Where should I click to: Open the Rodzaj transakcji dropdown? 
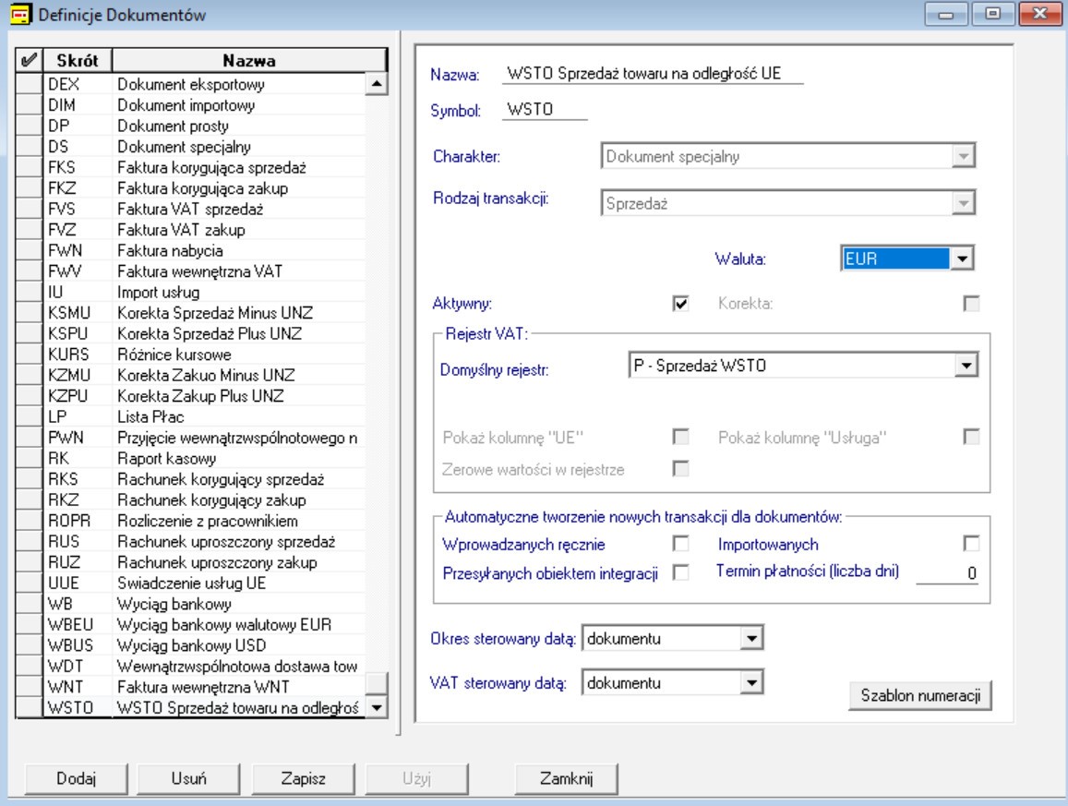(x=963, y=203)
